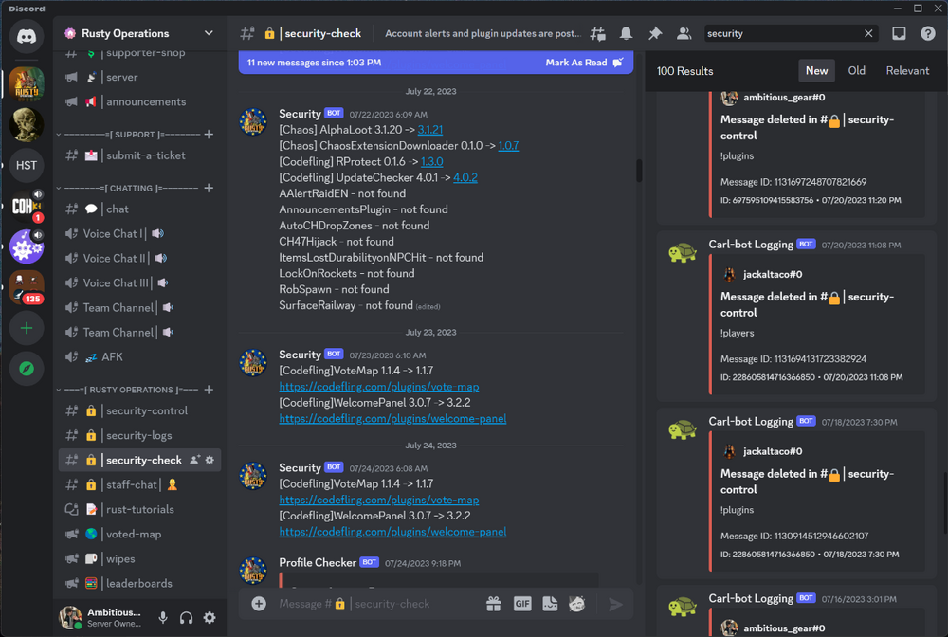Click the Inbox icon in the top bar
948x637 pixels.
pos(897,33)
